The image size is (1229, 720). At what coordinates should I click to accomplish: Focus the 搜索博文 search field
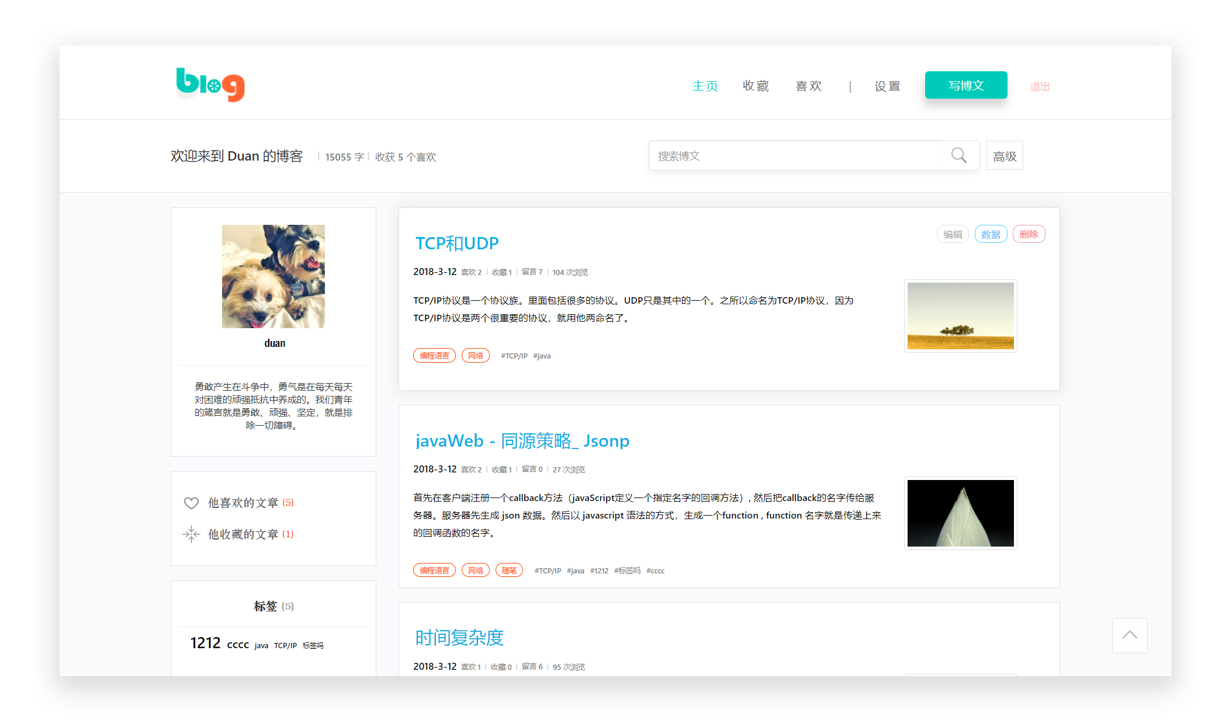(x=795, y=156)
